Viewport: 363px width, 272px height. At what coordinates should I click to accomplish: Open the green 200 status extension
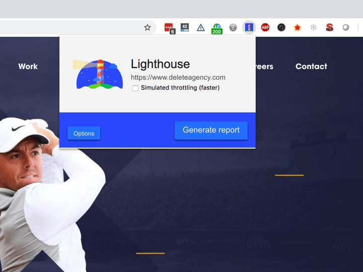[216, 29]
